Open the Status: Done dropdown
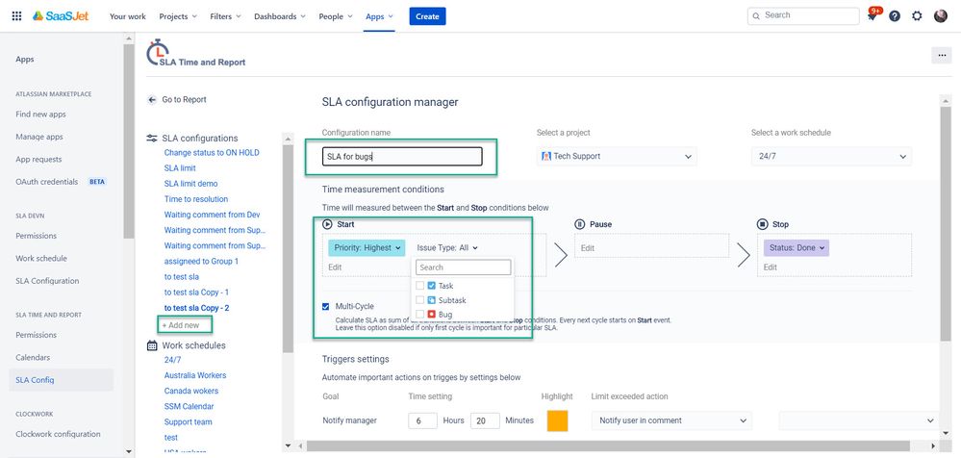The image size is (961, 458). tap(797, 247)
